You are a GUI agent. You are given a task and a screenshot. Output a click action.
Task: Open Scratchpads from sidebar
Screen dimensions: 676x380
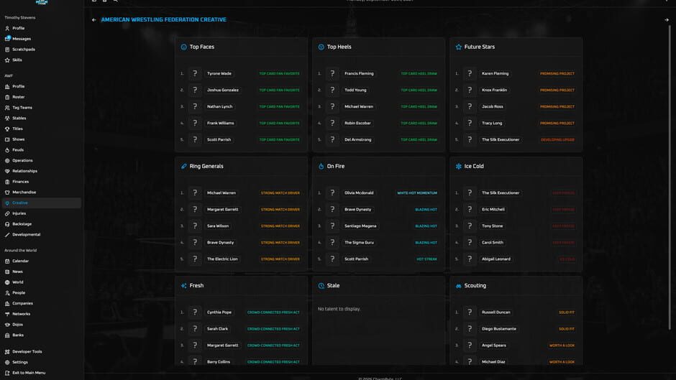coord(23,50)
